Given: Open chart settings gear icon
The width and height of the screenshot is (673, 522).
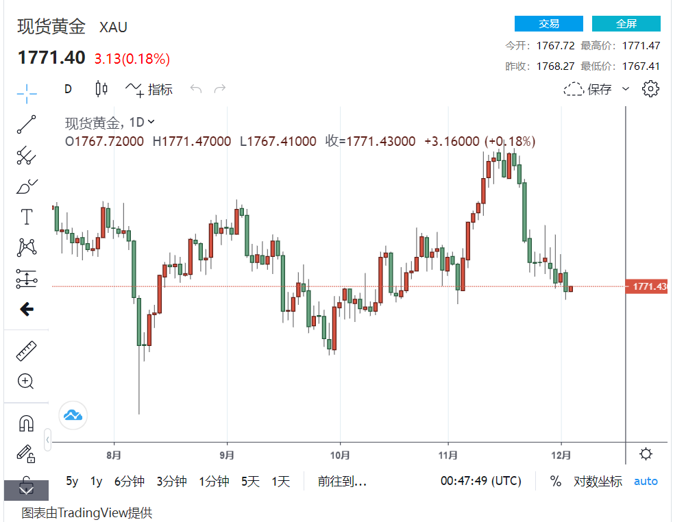Looking at the screenshot, I should (650, 89).
